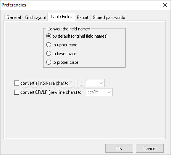Open the <cr/lf> dropdown arrow
171x155 pixels.
point(109,92)
